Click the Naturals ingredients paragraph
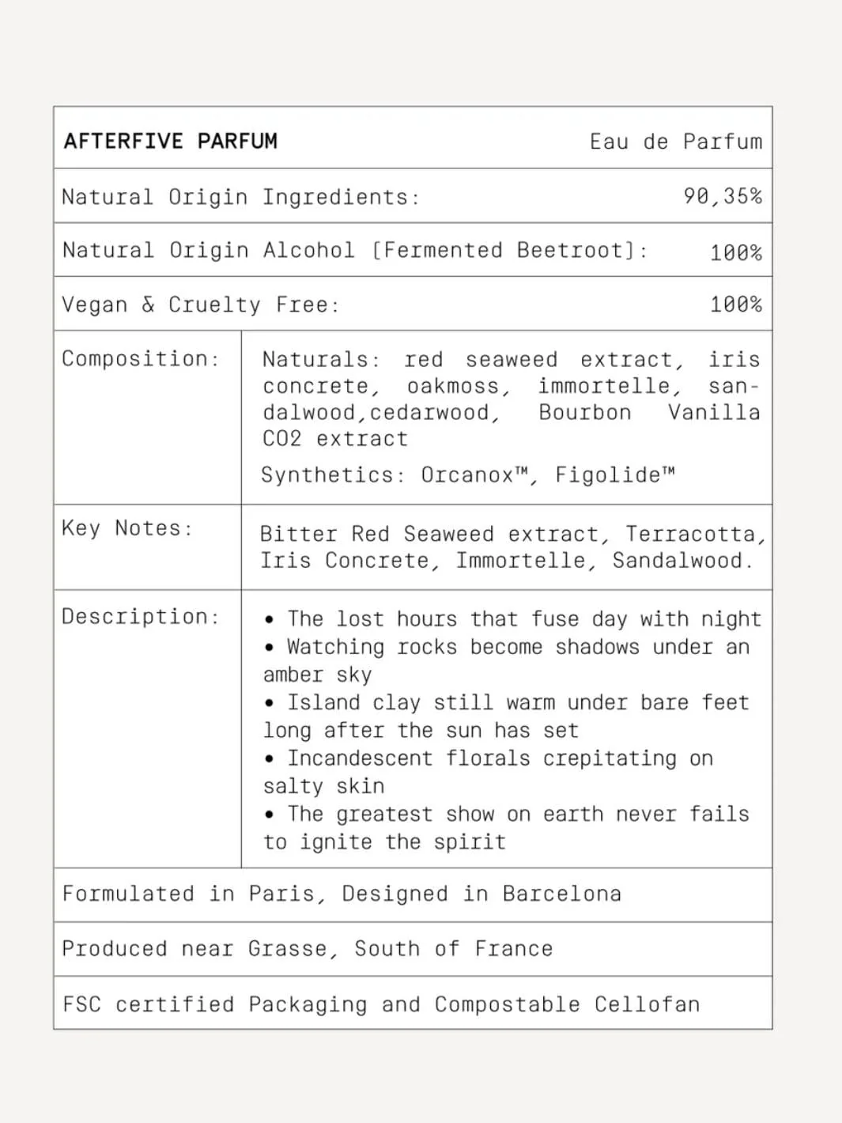 tap(511, 399)
